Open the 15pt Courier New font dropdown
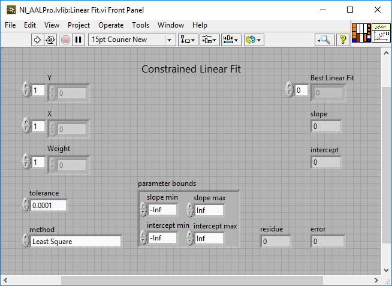 (132, 40)
